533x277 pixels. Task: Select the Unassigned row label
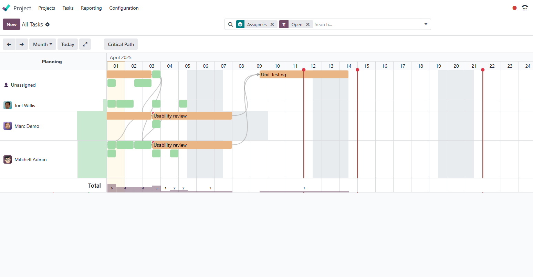[x=23, y=85]
